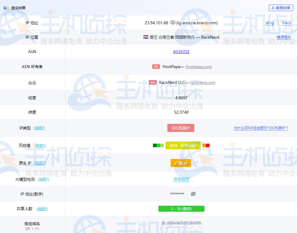This screenshot has width=297, height=233.
Task: Open the trace link
Action: click(x=287, y=22)
